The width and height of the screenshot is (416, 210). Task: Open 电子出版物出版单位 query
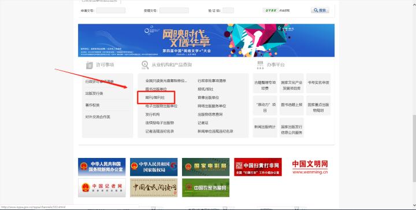click(x=161, y=106)
